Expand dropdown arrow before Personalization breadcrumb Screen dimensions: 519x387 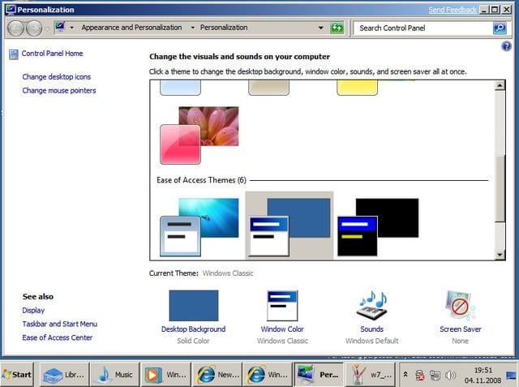[x=192, y=28]
